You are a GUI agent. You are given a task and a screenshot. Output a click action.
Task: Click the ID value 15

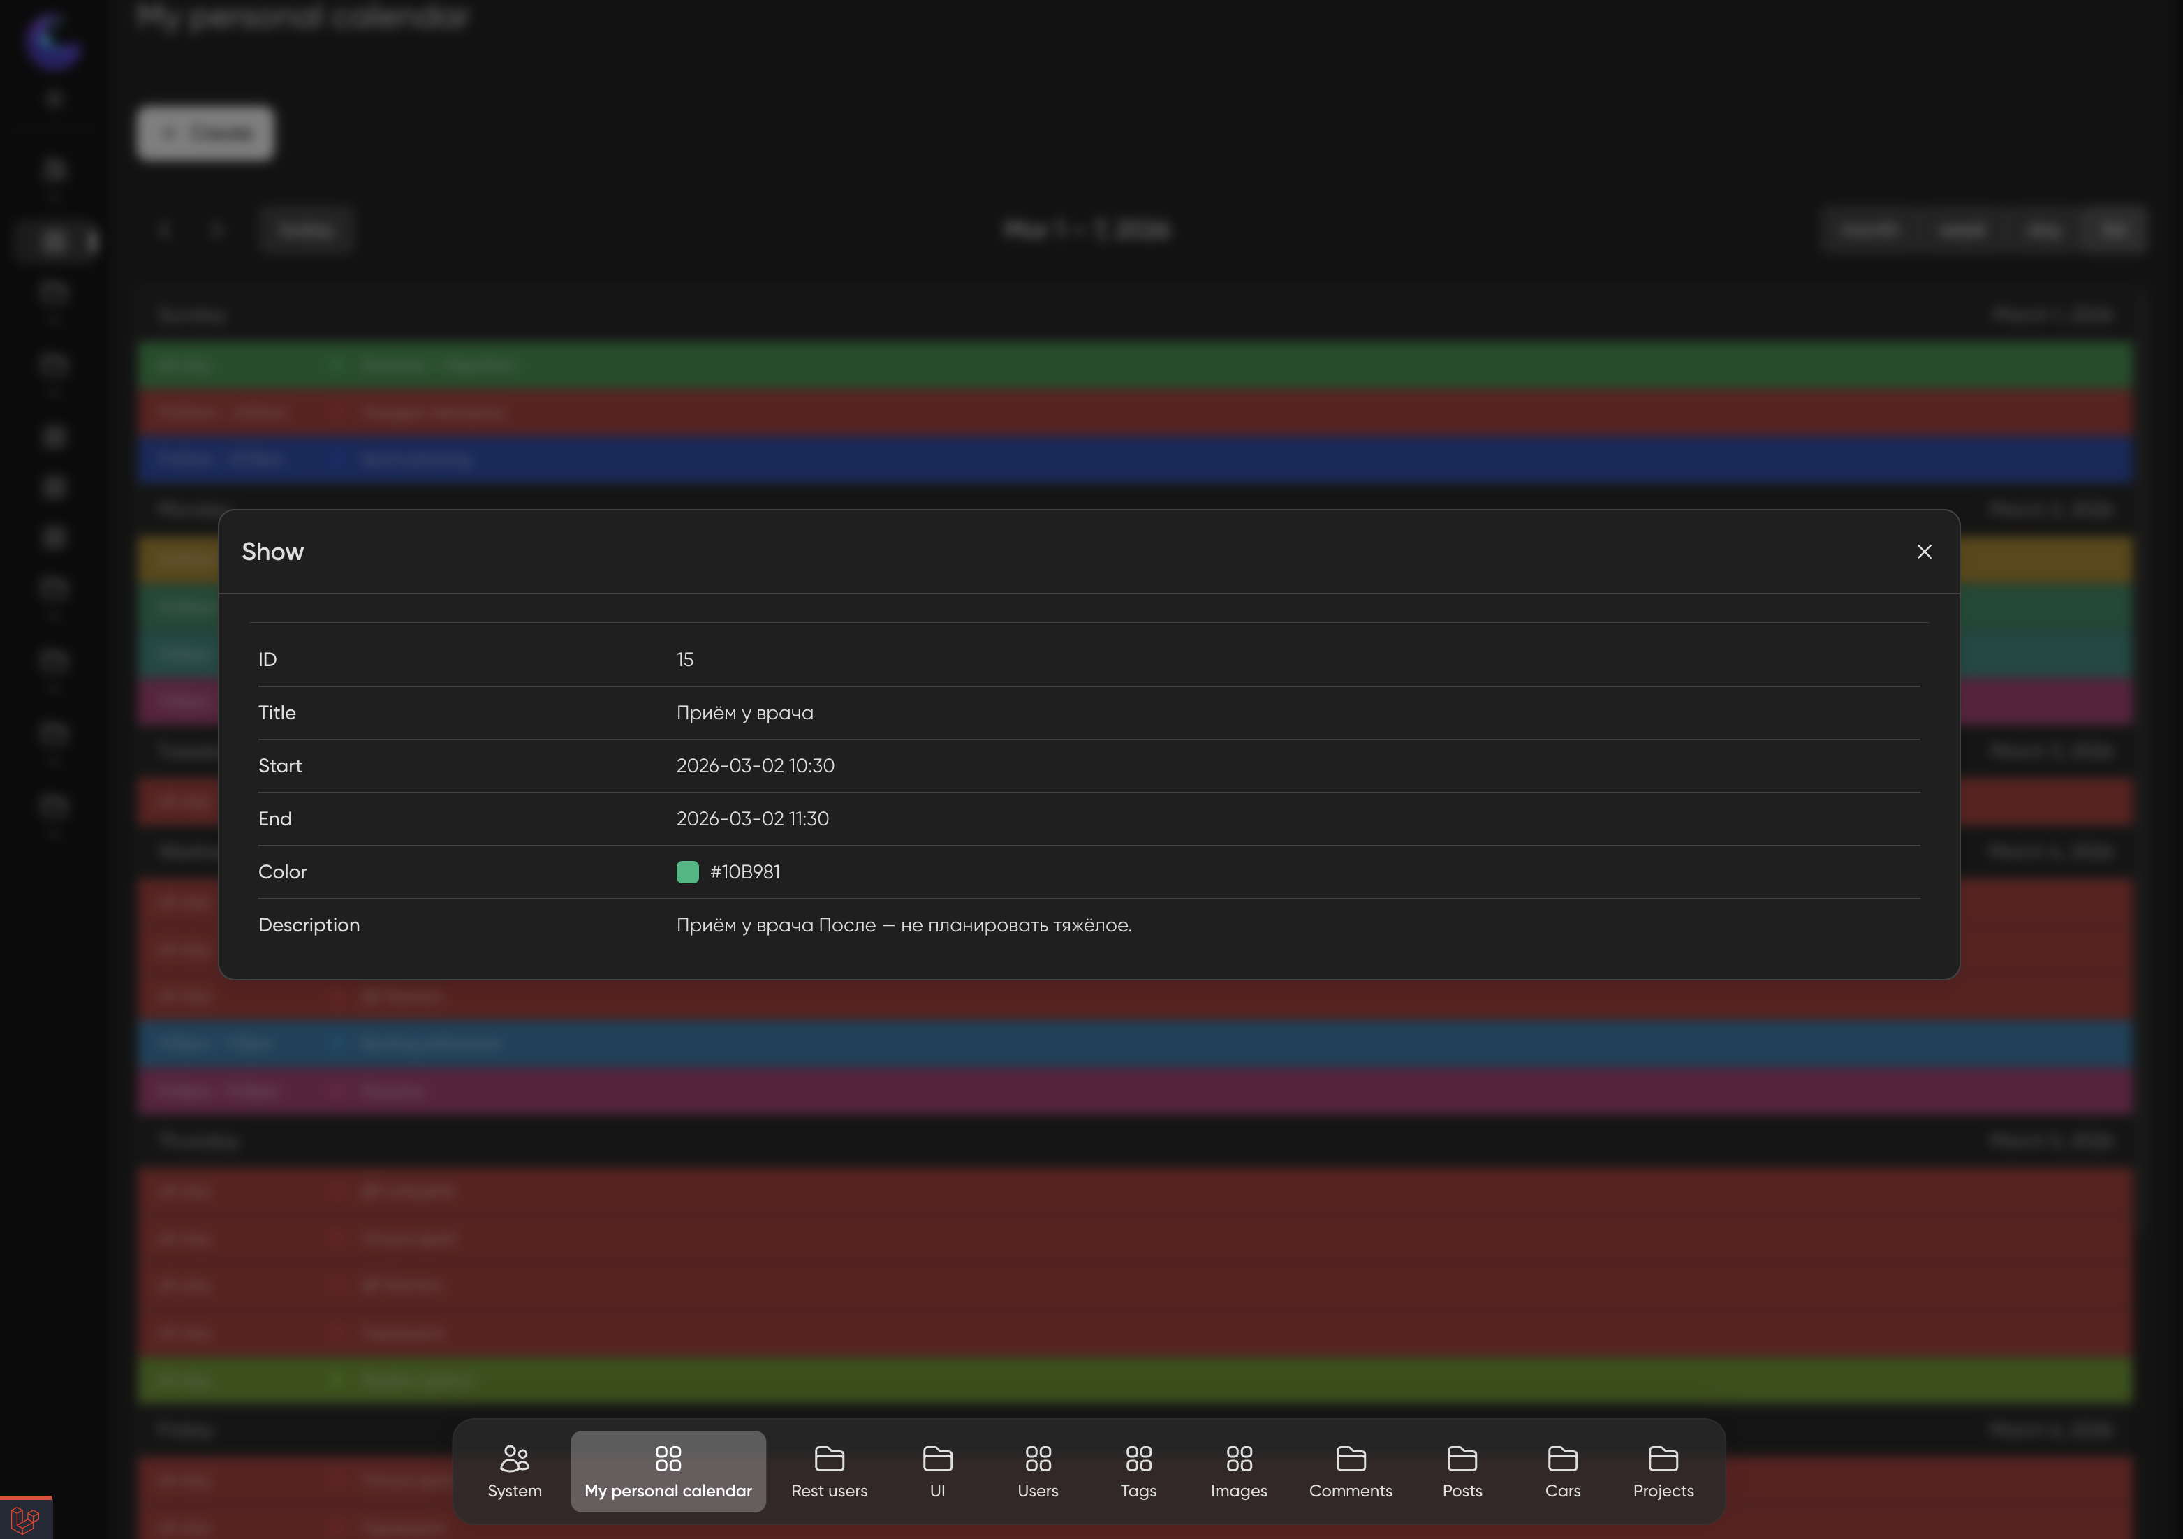(x=684, y=660)
